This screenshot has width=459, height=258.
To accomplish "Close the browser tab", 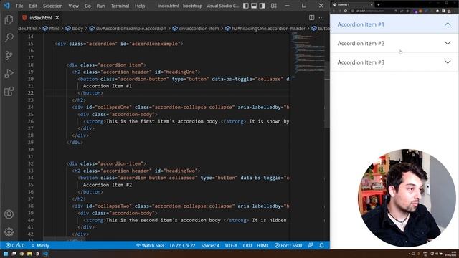I will [x=372, y=4].
